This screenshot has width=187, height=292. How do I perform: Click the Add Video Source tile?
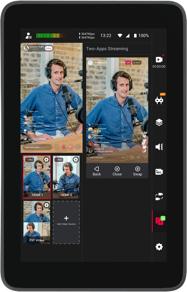(66, 222)
